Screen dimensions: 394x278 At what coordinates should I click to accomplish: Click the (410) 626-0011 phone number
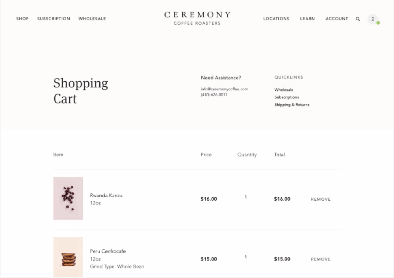[x=214, y=95]
